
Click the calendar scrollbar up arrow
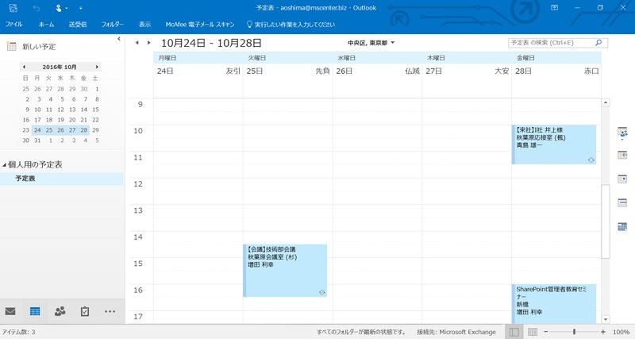(606, 102)
